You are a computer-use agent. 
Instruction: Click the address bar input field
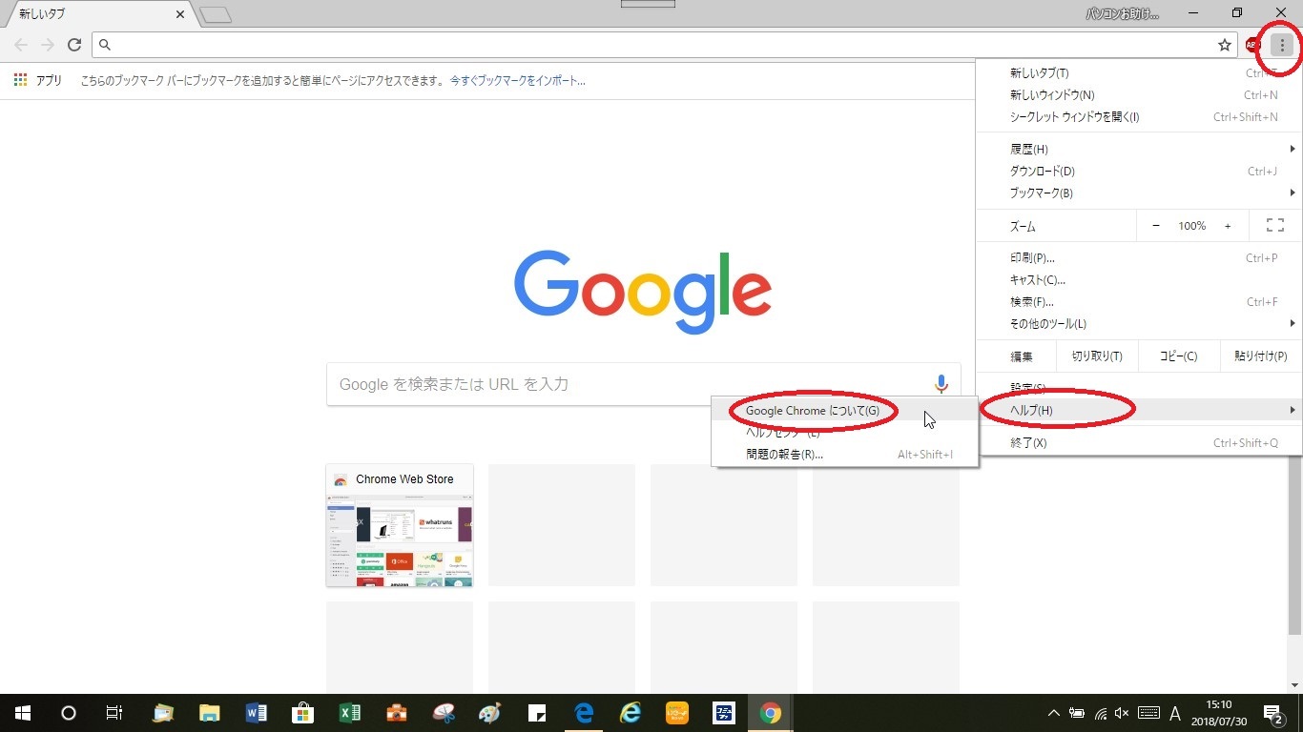click(663, 45)
